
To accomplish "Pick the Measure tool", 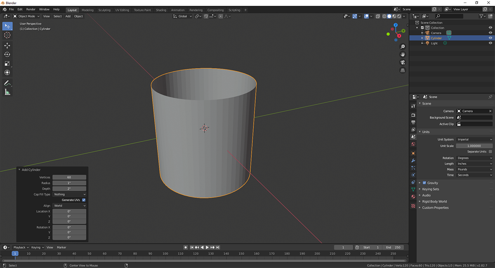I will [7, 92].
